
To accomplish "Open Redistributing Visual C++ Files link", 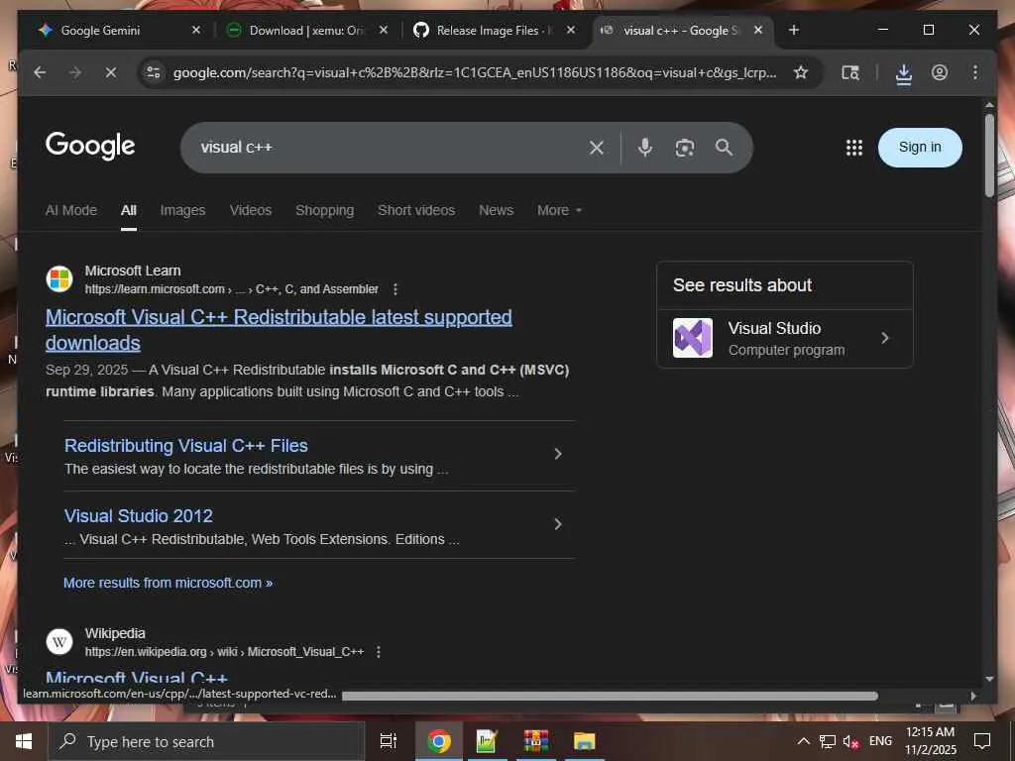I will pos(185,446).
